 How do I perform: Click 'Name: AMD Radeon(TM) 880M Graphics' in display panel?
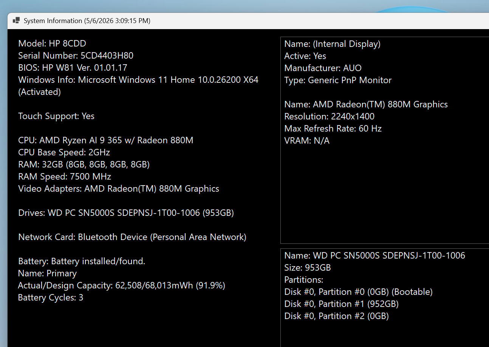pyautogui.click(x=366, y=104)
